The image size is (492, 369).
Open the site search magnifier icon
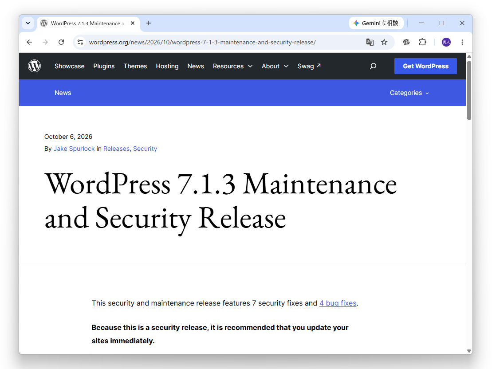373,66
